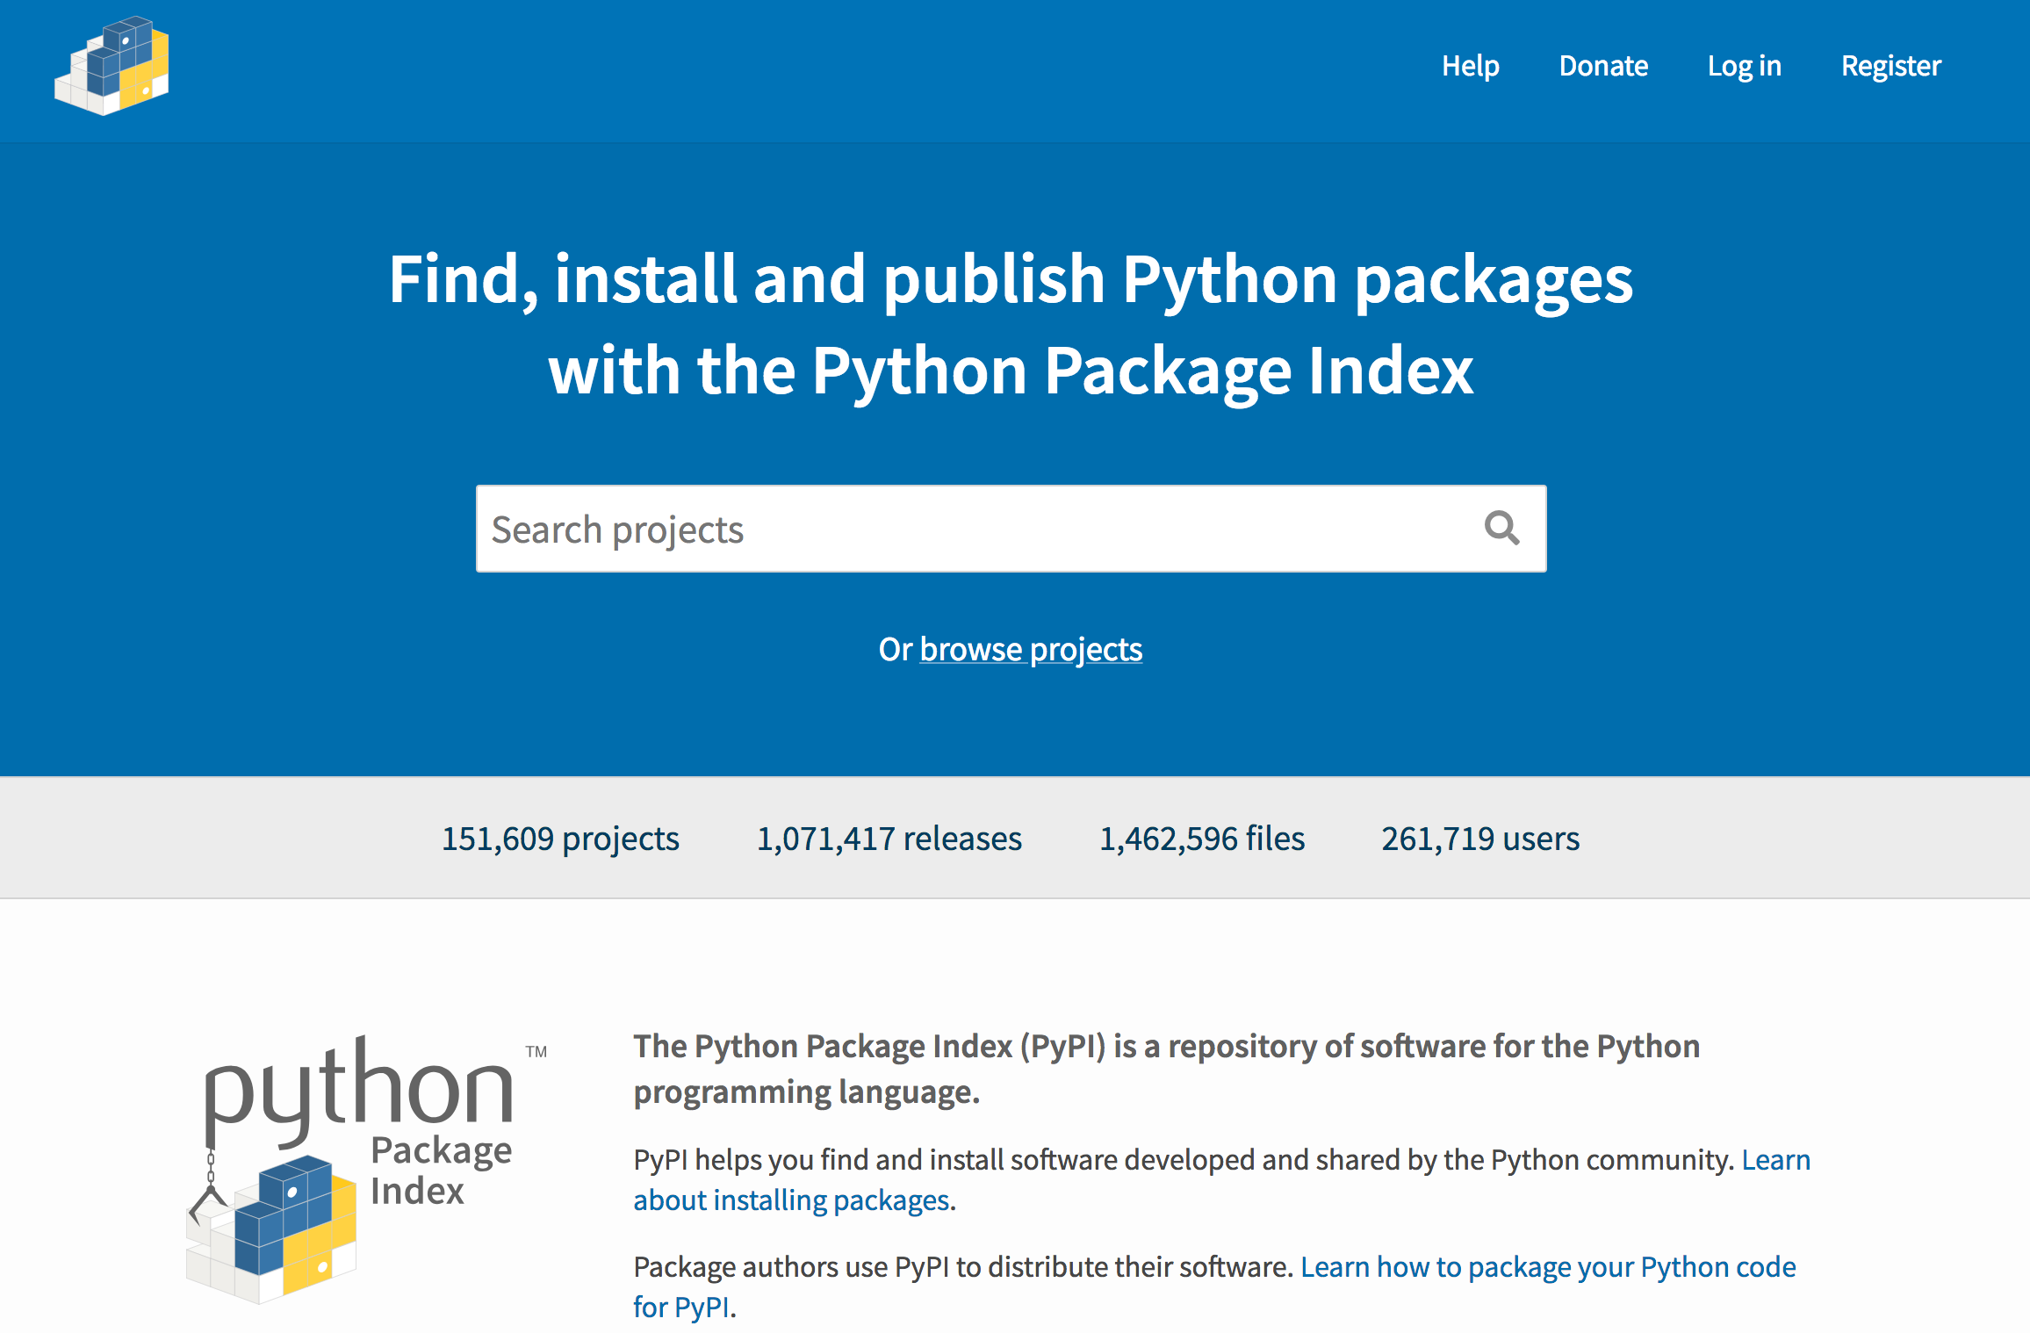Go to Log in
The height and width of the screenshot is (1333, 2030).
[x=1744, y=66]
